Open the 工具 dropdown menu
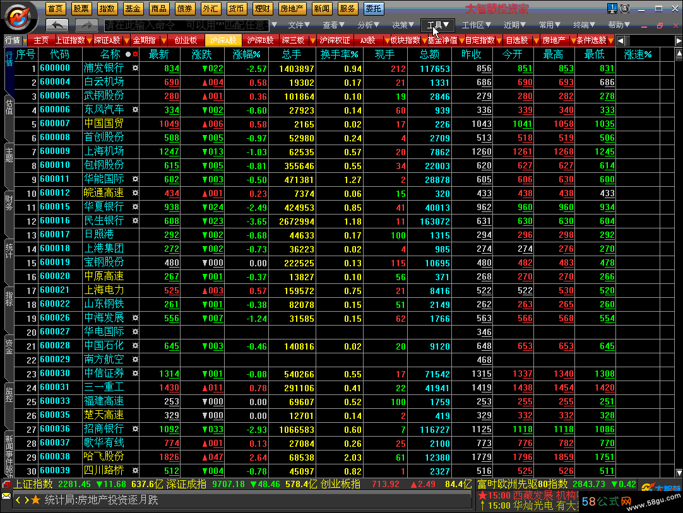 [x=438, y=25]
